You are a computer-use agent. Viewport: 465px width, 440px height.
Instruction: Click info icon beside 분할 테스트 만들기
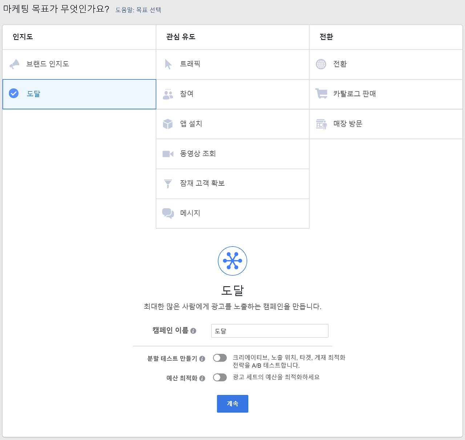point(202,359)
